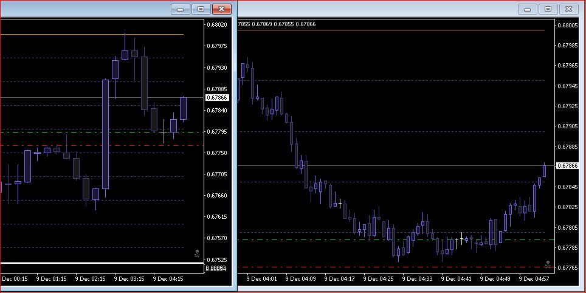This screenshot has width=586, height=293.
Task: Select the 0.67866 price tag on left chart
Action: point(217,97)
